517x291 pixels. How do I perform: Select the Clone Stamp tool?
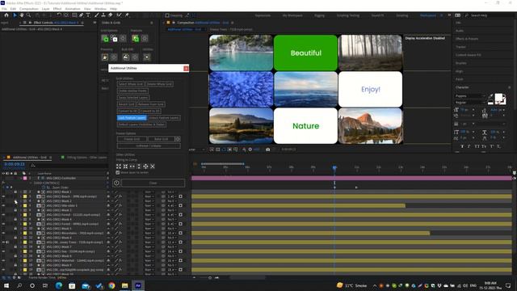103,15
